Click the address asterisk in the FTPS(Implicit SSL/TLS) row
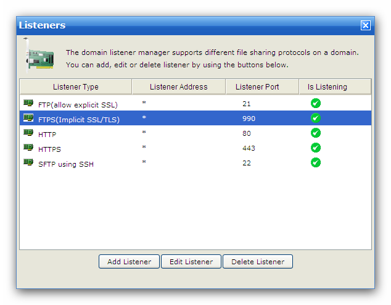The height and width of the screenshot is (305, 391). pyautogui.click(x=144, y=117)
